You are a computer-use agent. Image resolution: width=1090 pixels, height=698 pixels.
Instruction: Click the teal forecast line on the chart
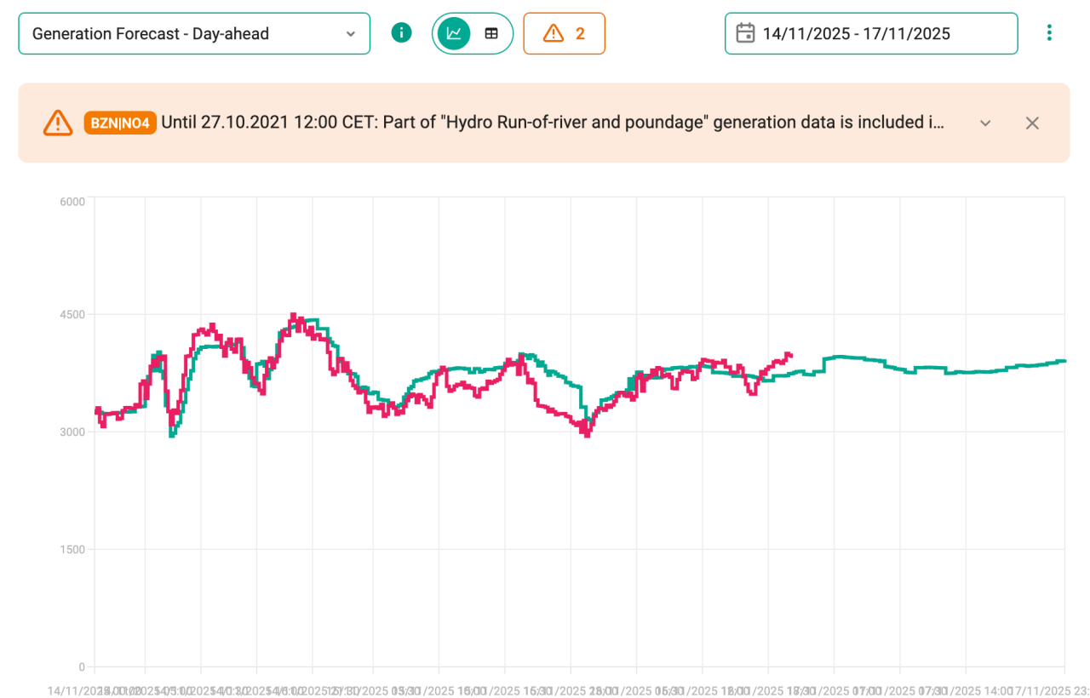tap(852, 359)
